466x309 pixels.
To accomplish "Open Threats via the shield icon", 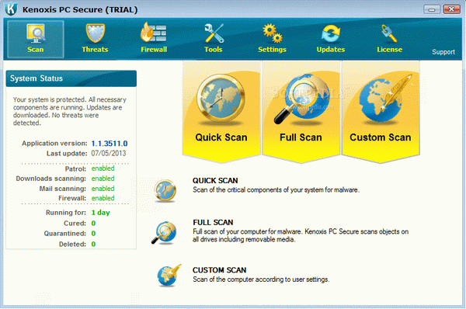I will click(x=95, y=33).
